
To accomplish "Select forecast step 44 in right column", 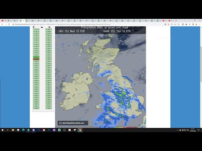I will 49,40.
